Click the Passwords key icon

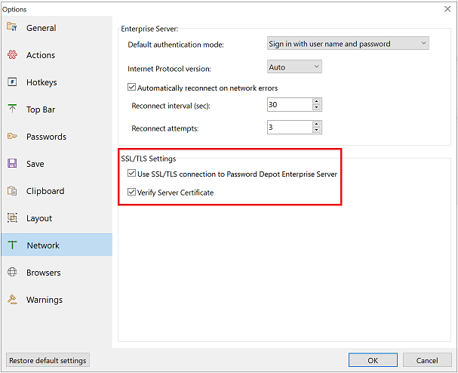12,136
